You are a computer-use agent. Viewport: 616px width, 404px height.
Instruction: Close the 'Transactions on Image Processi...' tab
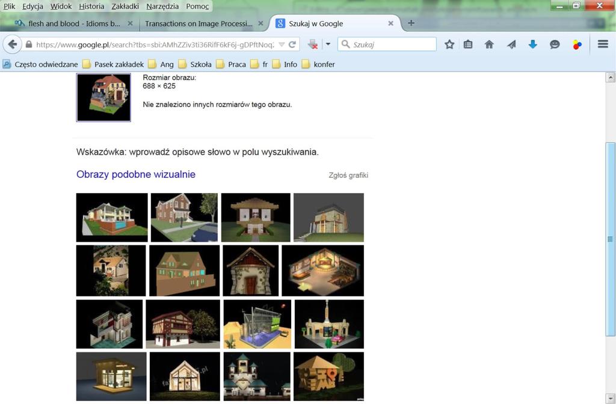(260, 23)
